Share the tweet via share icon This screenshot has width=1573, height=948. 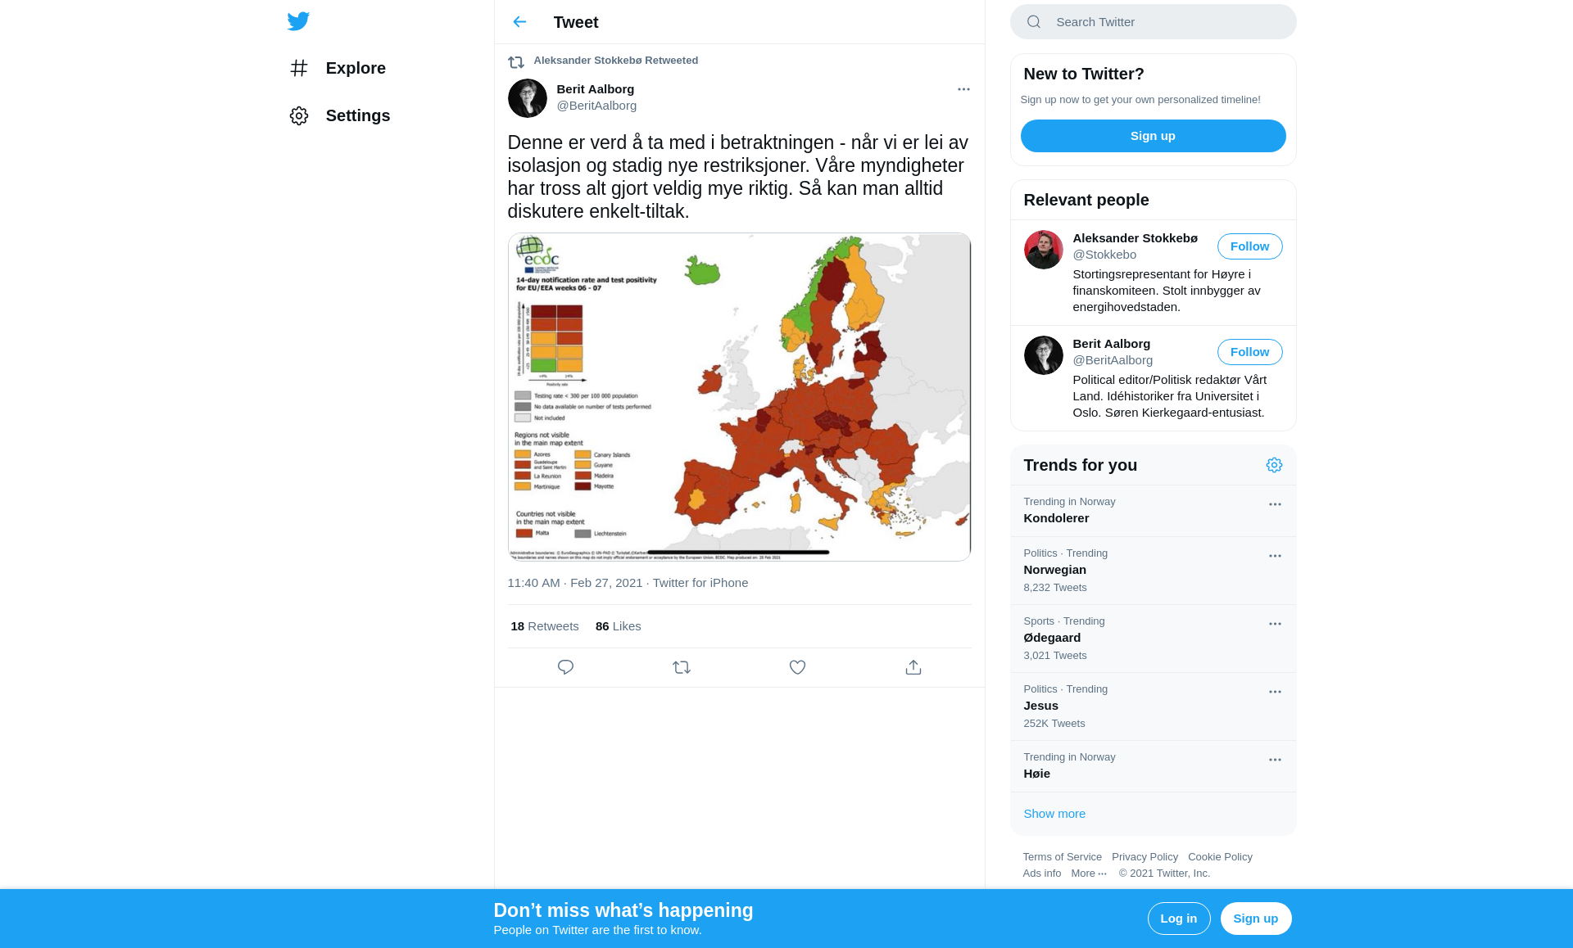pyautogui.click(x=913, y=667)
